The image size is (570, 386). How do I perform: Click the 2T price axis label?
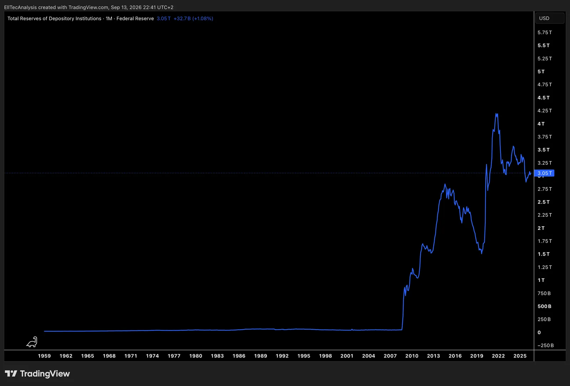tap(541, 228)
